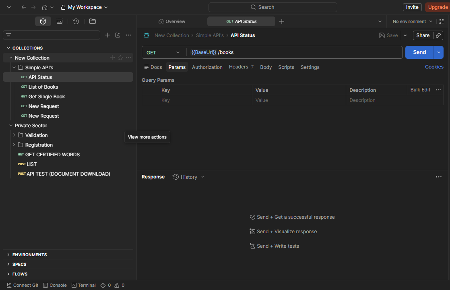Click the Share button
The height and width of the screenshot is (290, 450).
point(423,35)
